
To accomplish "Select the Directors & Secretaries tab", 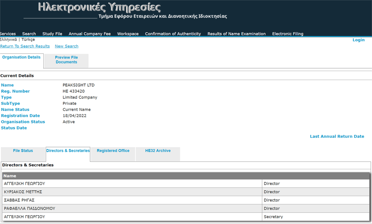I will [68, 151].
